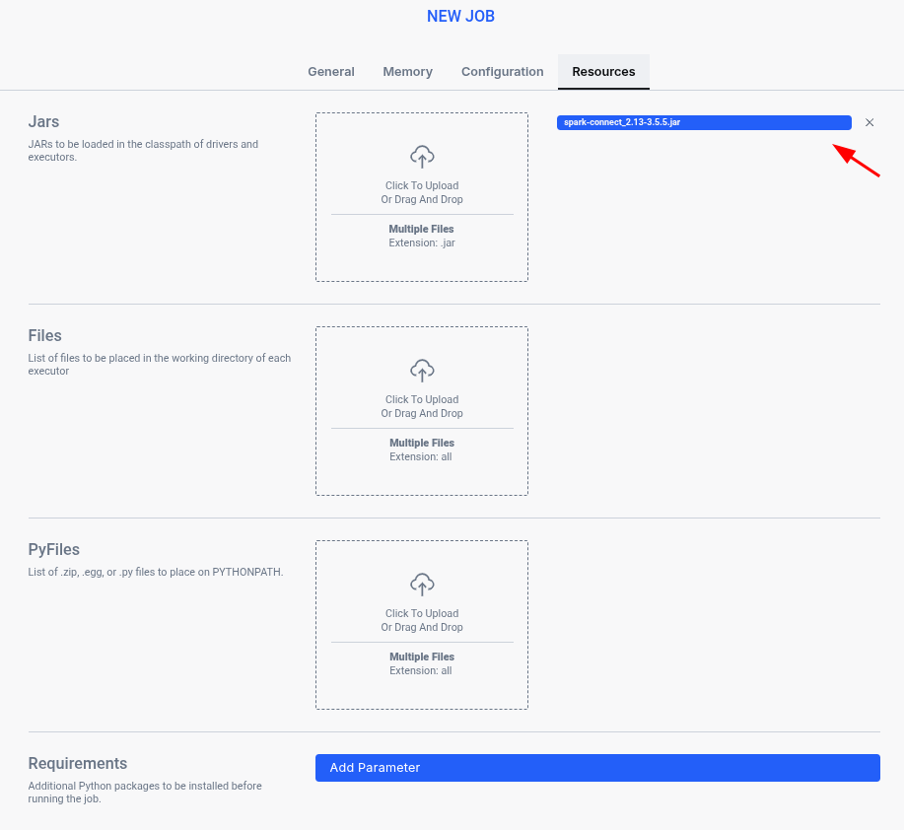The height and width of the screenshot is (830, 904).
Task: Click the 'Extension: .jar' label in Jars dropzone
Action: coord(422,242)
